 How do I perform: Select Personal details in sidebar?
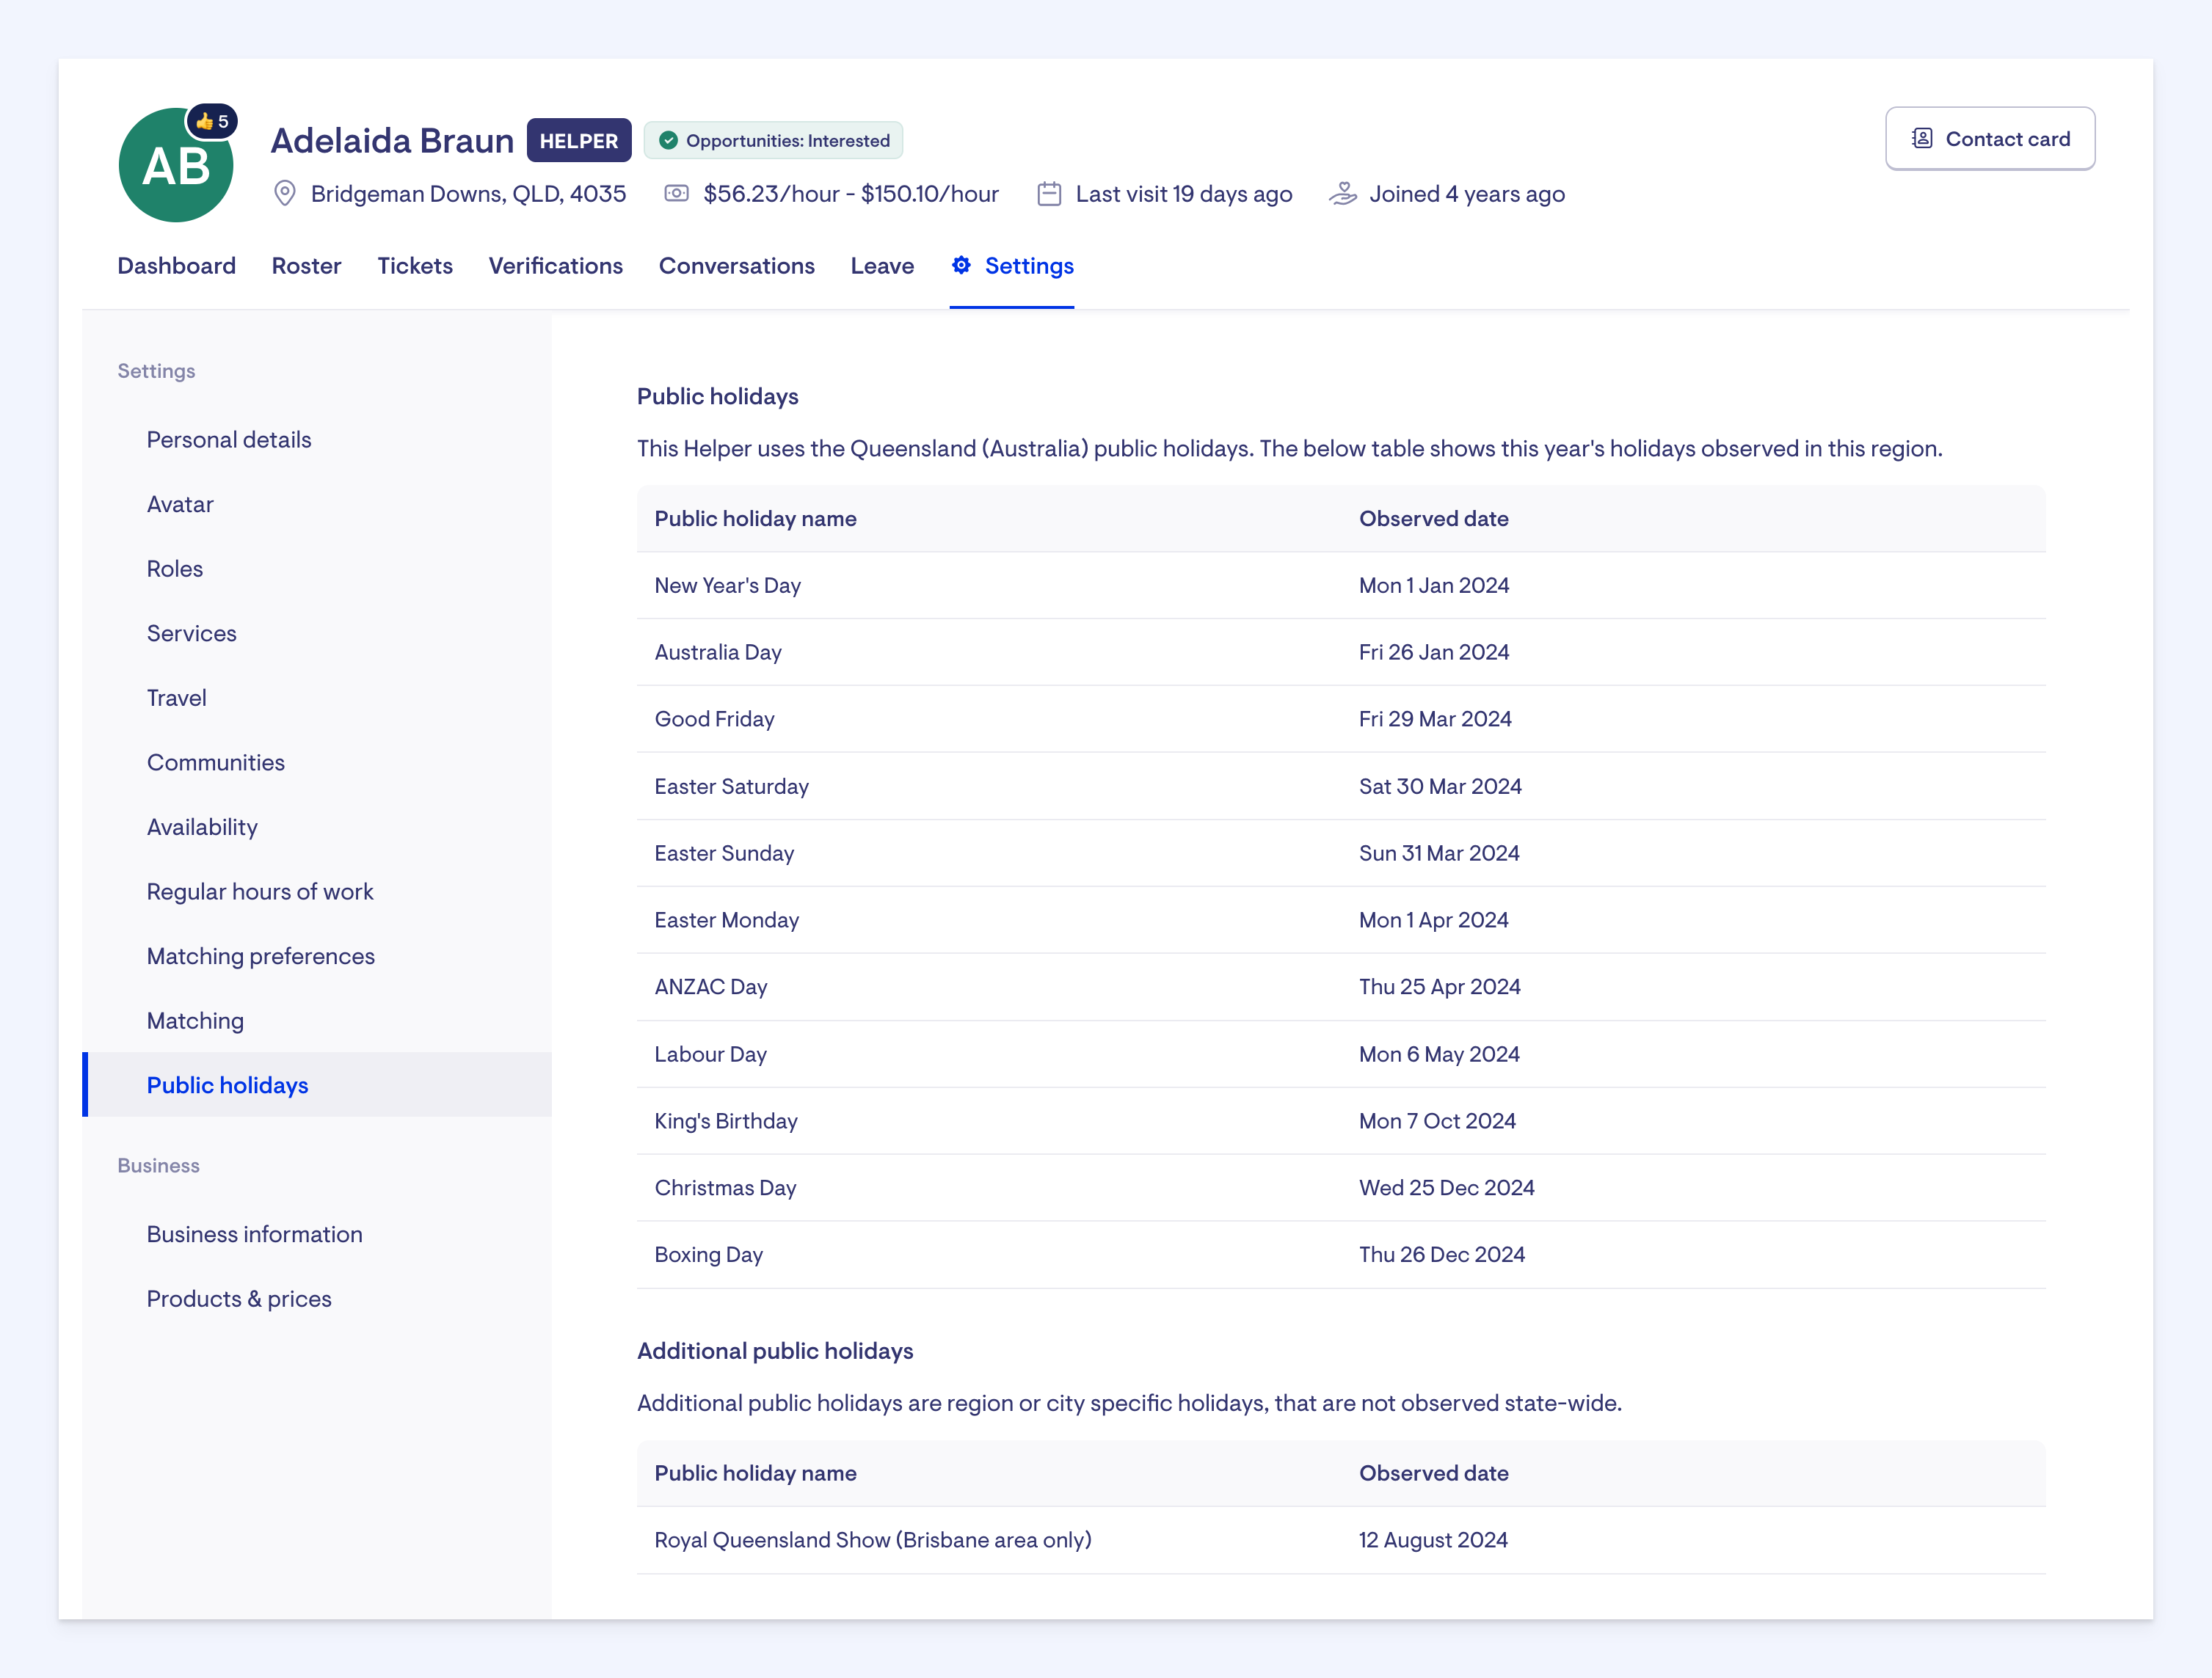point(229,440)
